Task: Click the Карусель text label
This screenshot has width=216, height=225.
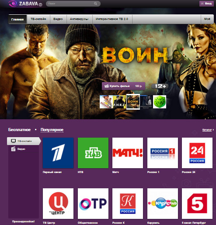Action: 153,223
